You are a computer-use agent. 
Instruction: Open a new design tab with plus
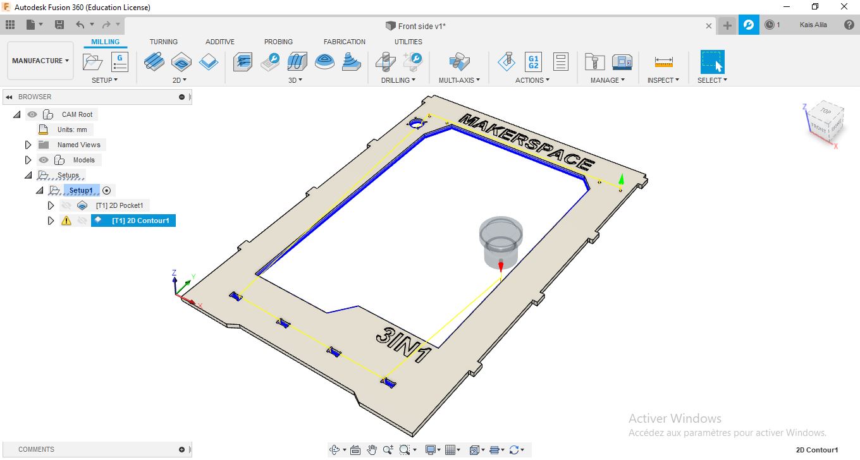tap(727, 25)
